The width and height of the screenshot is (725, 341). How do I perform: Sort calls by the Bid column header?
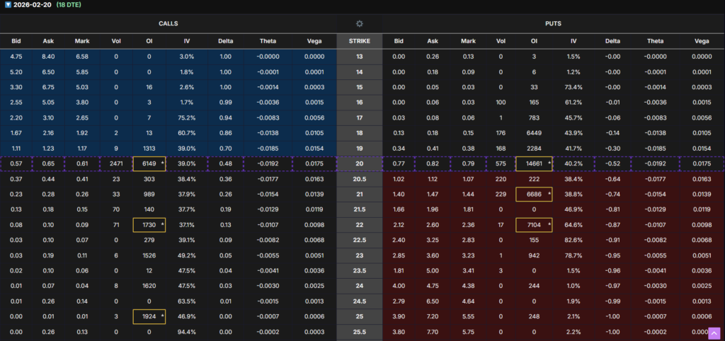tap(16, 41)
